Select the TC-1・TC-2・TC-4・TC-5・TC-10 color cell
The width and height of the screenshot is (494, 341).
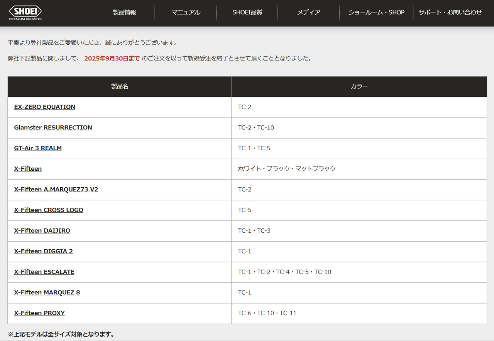click(x=359, y=272)
